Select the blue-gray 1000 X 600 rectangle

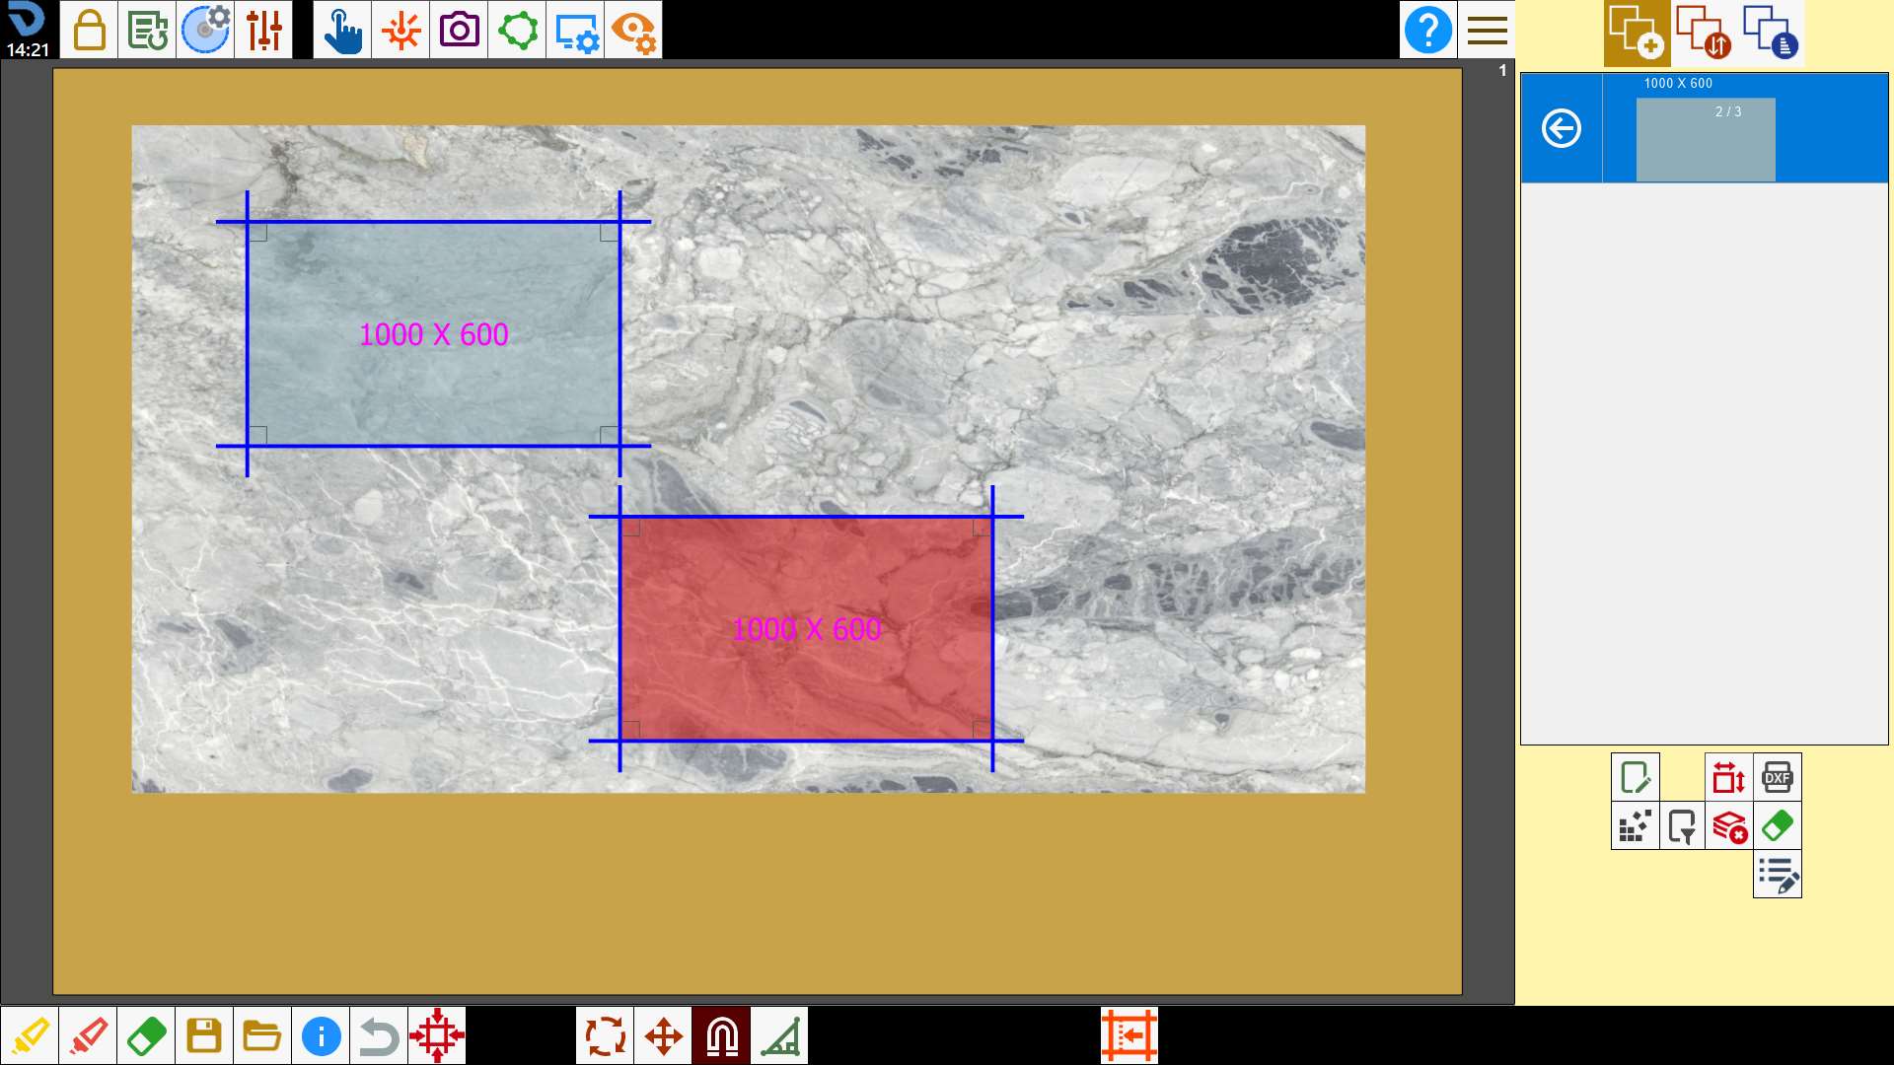tap(433, 334)
